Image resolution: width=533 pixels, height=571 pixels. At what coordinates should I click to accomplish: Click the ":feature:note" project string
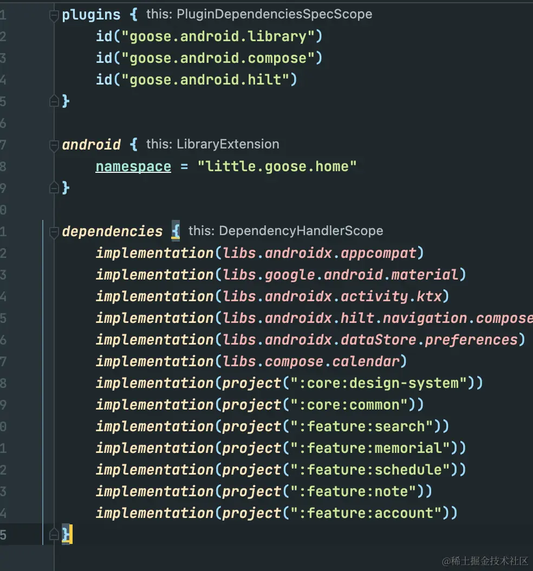pyautogui.click(x=353, y=491)
